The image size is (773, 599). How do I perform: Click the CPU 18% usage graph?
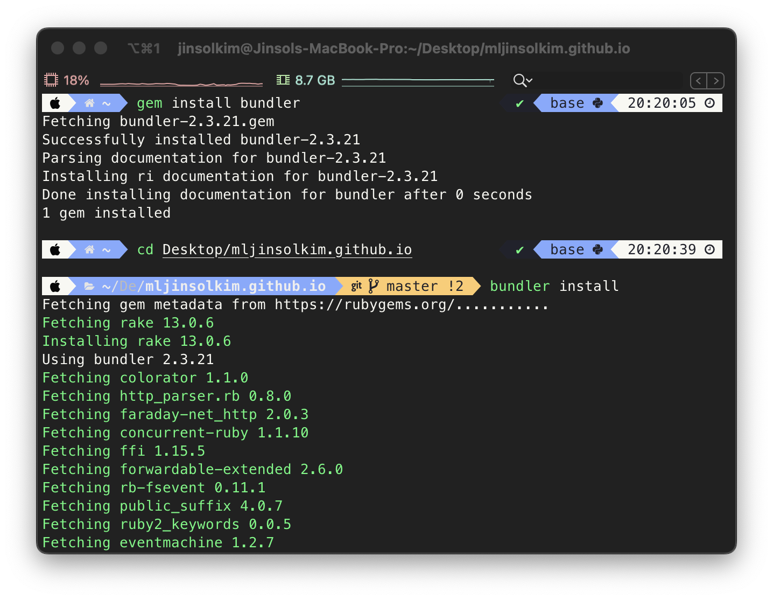(181, 83)
